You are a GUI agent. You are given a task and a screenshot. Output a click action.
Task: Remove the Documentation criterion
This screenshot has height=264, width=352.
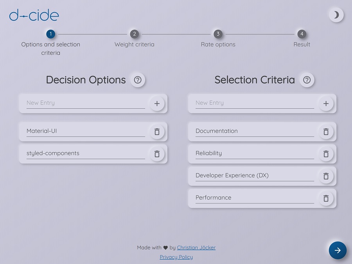coord(326,132)
